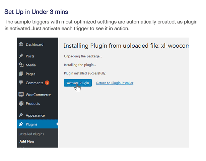Choose Add New under Plugins

pyautogui.click(x=27, y=141)
